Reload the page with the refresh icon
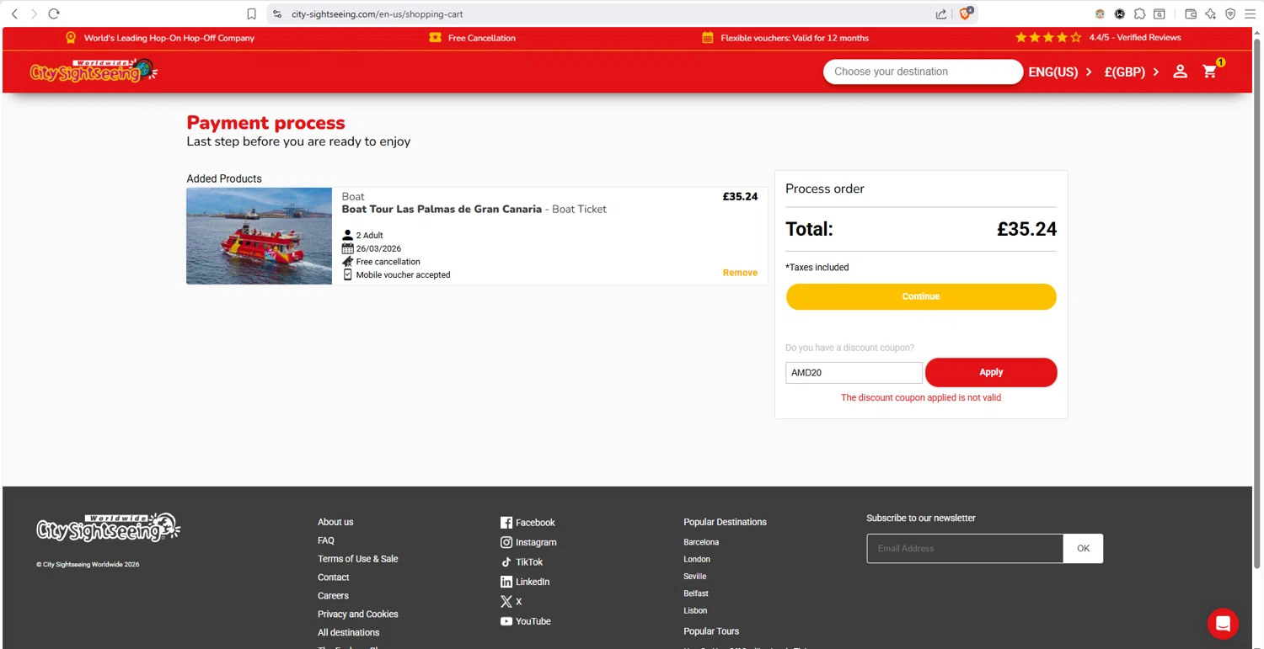The height and width of the screenshot is (649, 1264). pyautogui.click(x=54, y=13)
